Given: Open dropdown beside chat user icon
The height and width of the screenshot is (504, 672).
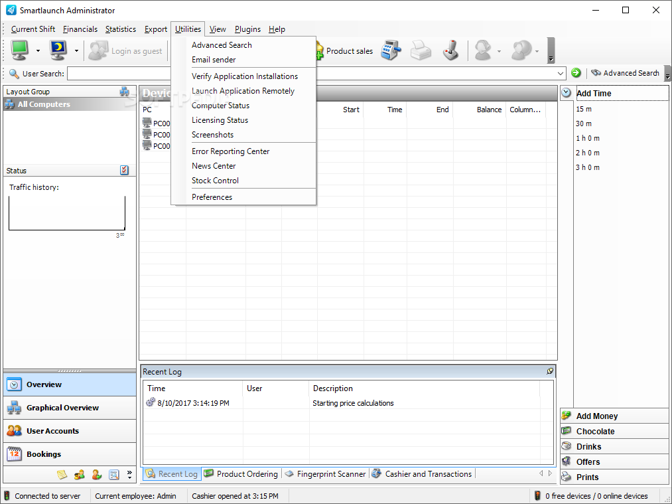Looking at the screenshot, I should tap(537, 51).
